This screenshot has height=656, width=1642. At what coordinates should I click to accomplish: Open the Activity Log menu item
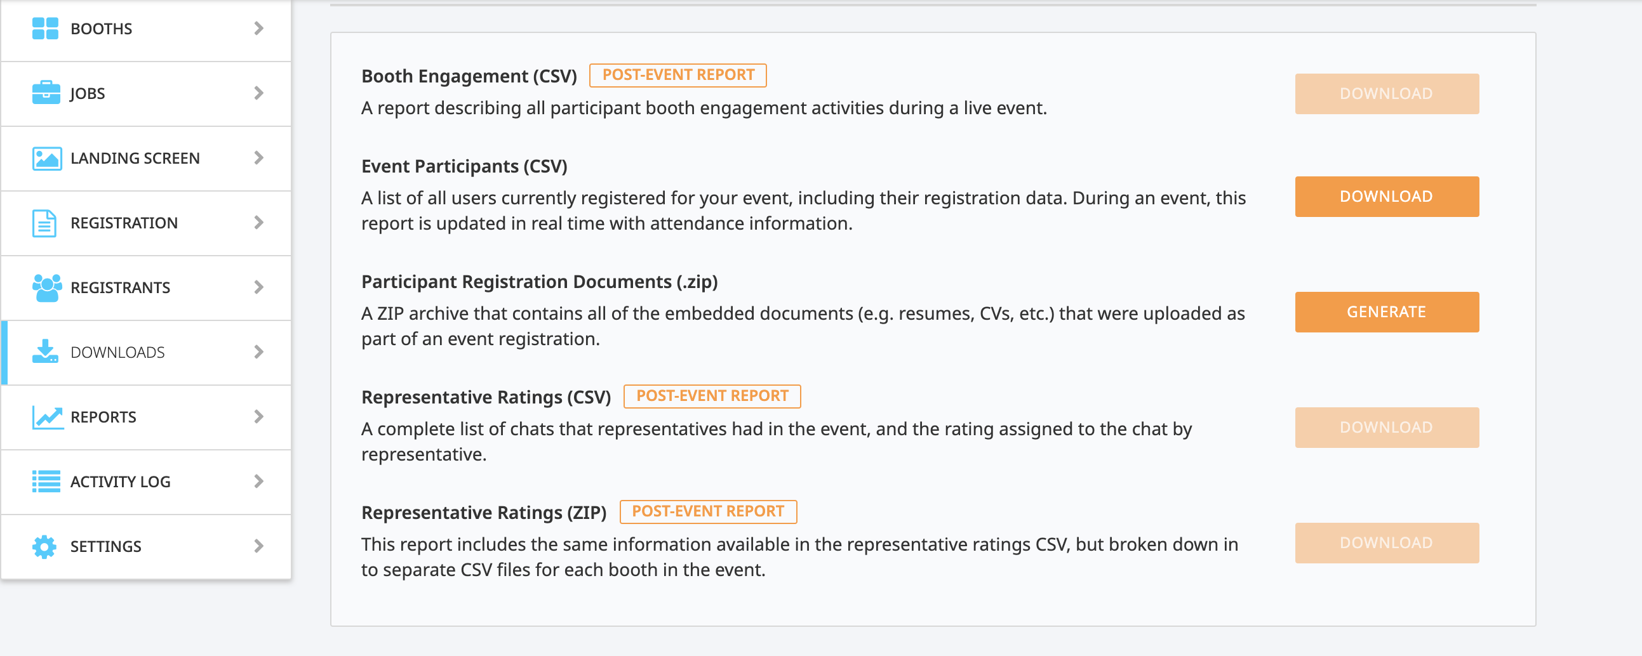146,482
